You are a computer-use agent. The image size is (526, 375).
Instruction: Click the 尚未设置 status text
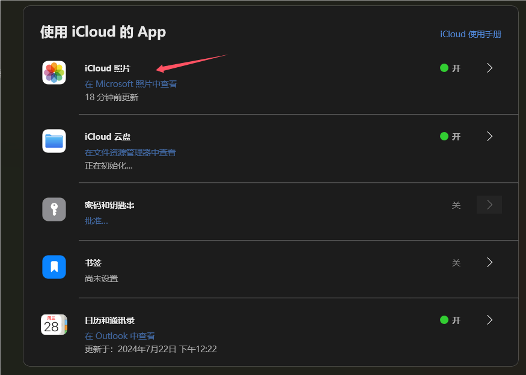pyautogui.click(x=102, y=278)
